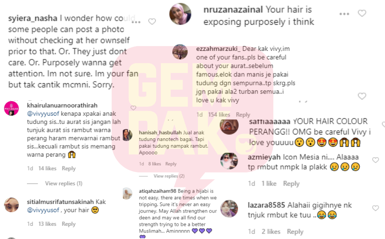The image size is (385, 239).
Task: Like khairulanuarnoorathirah's comment with the heart
Action: click(133, 108)
